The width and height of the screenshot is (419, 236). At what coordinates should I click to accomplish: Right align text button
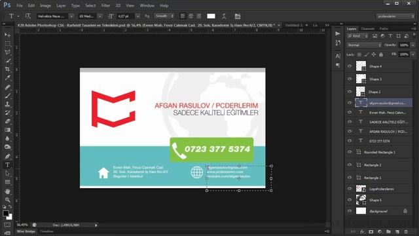point(199,16)
